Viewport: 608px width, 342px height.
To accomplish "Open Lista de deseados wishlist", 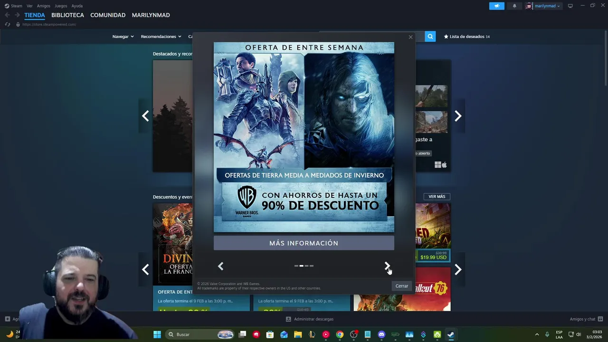I will 466,37.
